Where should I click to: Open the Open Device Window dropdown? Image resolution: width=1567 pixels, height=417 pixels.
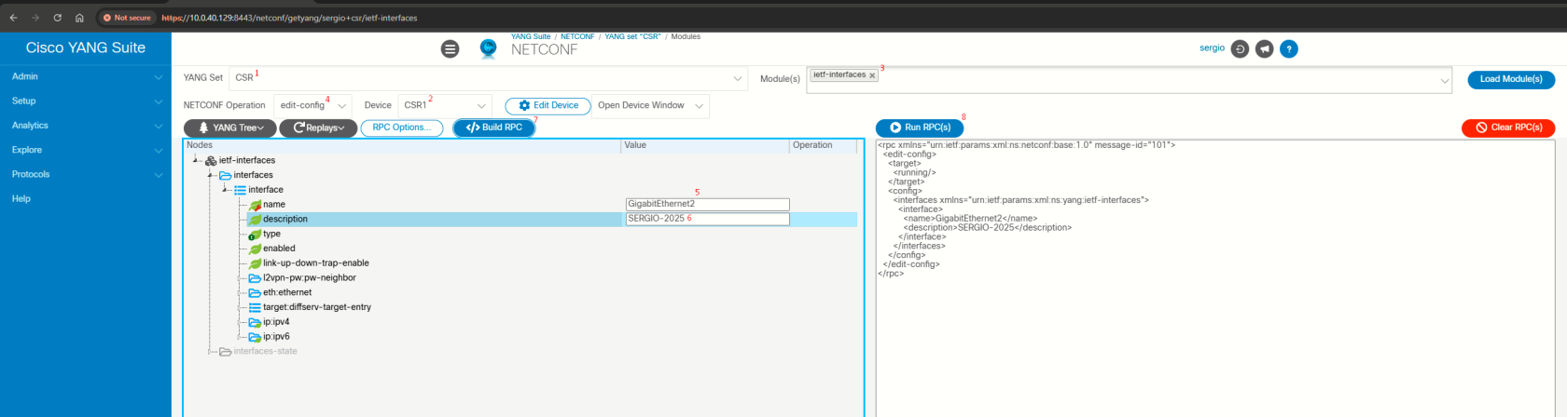coord(650,106)
